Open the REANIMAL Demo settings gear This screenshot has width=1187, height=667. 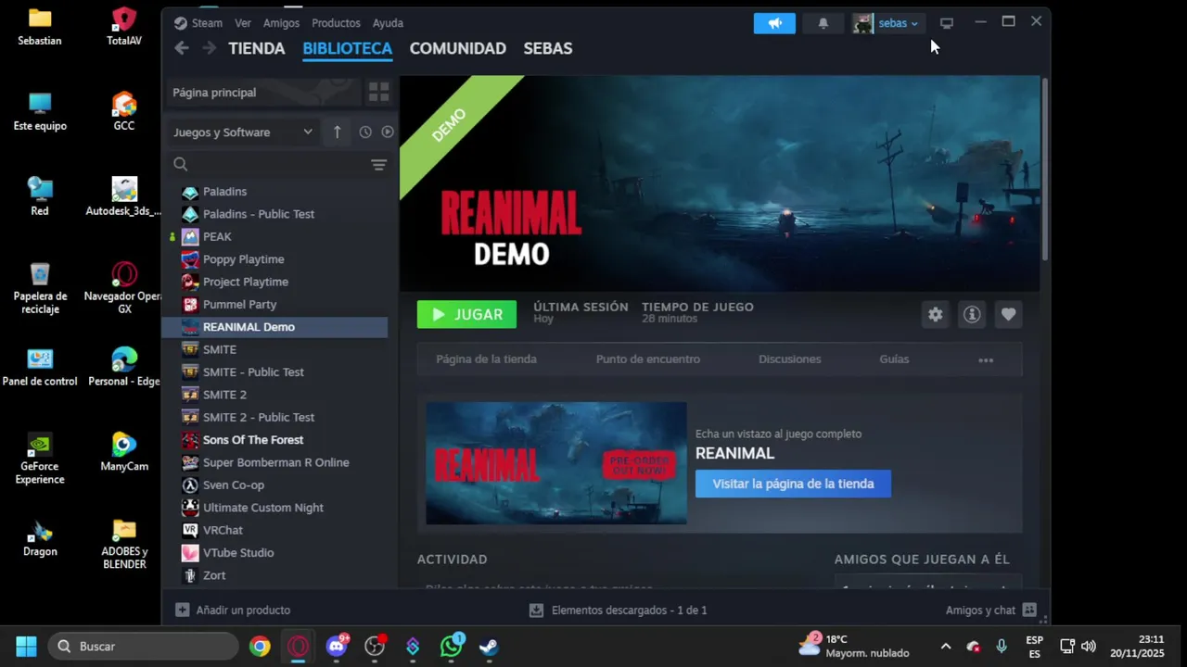[936, 314]
